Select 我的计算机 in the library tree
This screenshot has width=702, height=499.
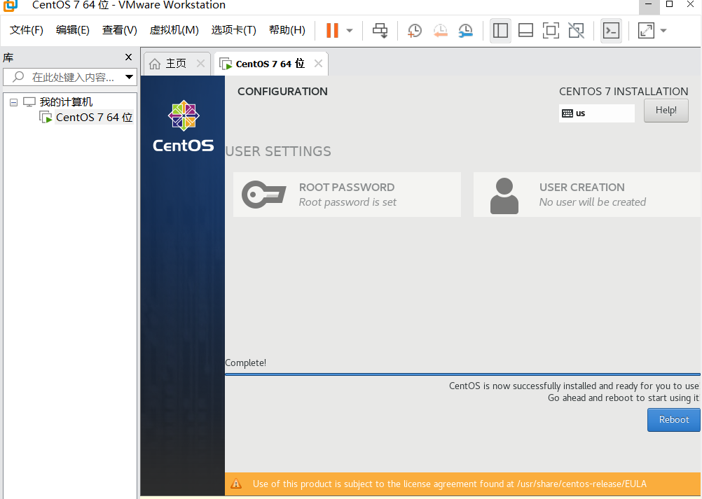click(x=66, y=102)
